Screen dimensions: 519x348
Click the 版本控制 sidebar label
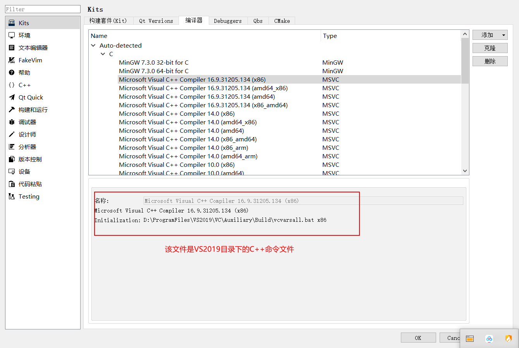(30, 159)
